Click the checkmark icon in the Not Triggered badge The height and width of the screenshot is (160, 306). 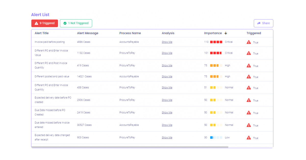click(x=65, y=23)
